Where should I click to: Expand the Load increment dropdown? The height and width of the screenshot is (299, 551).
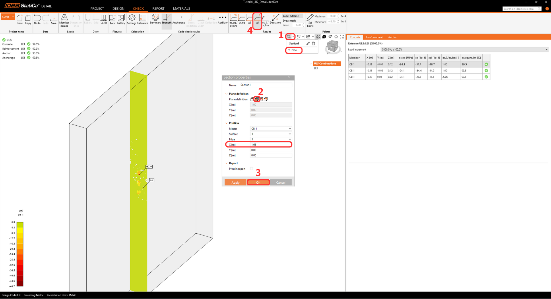pos(546,50)
